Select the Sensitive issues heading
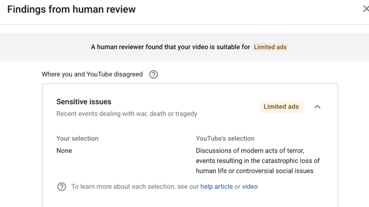This screenshot has width=369, height=207. (x=84, y=102)
